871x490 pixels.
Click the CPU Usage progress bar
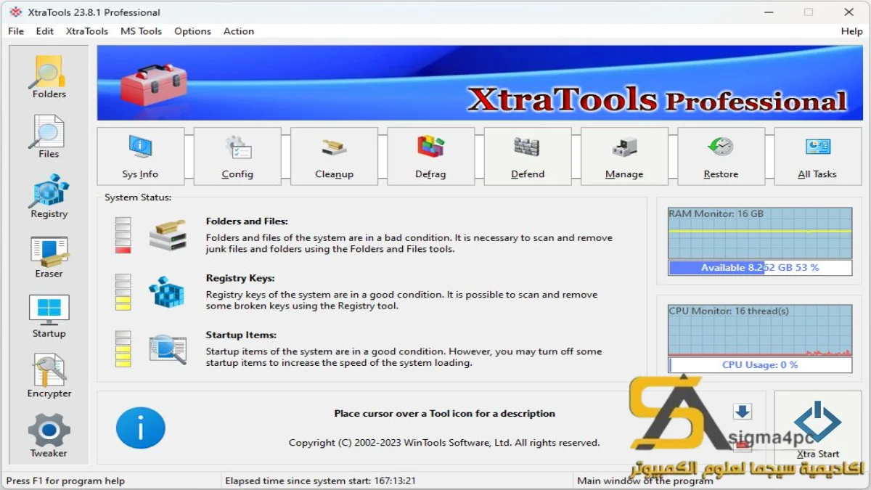point(760,365)
